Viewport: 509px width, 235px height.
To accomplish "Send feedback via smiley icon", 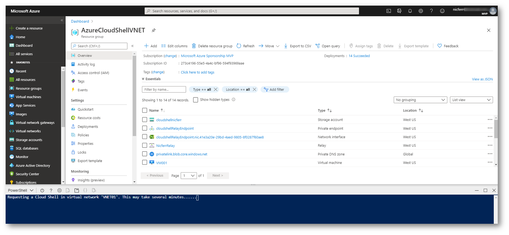I will point(442,11).
